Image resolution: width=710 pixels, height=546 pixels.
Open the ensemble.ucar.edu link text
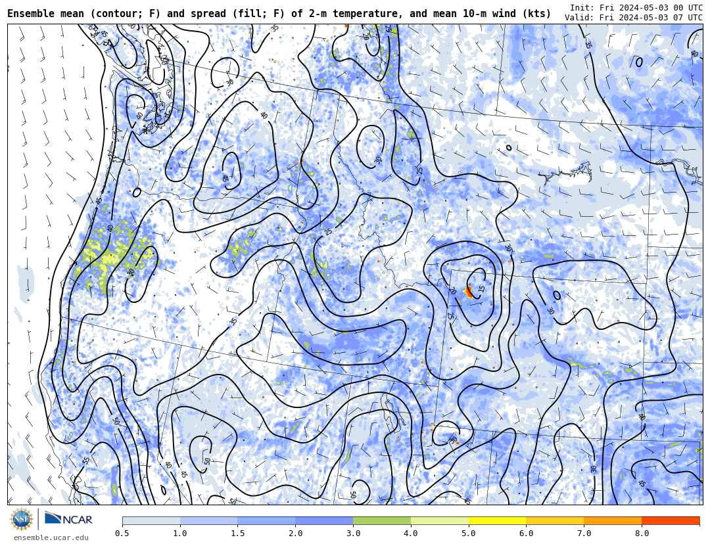(x=51, y=538)
